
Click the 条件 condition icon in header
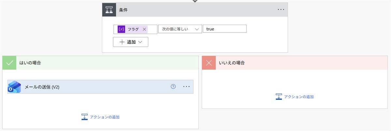tap(109, 10)
